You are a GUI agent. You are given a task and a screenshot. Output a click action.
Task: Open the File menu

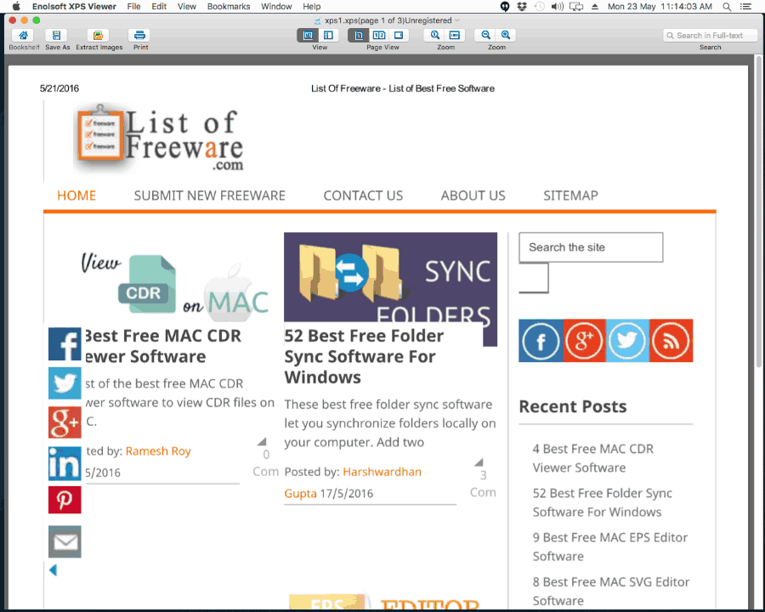tap(133, 6)
